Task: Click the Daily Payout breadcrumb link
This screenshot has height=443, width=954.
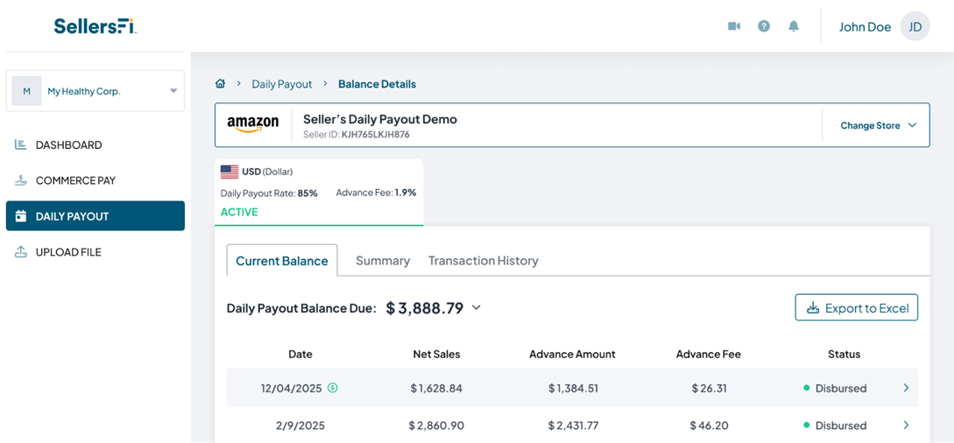Action: 281,84
